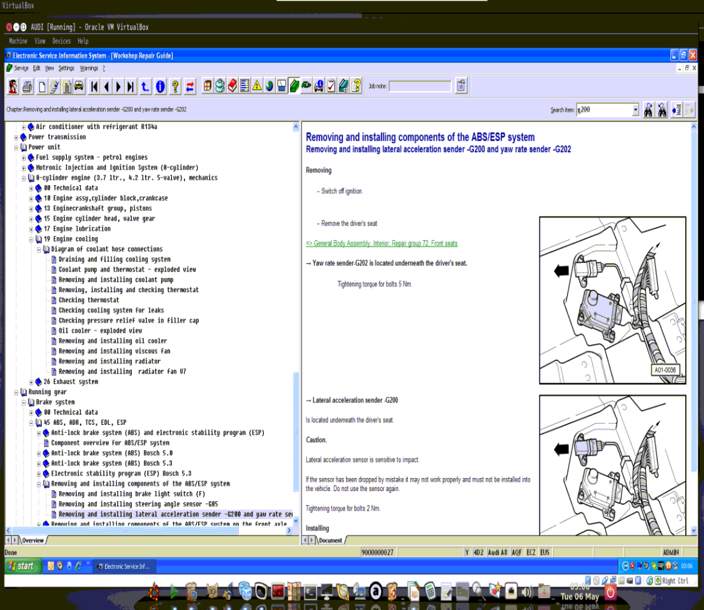704x610 pixels.
Task: Click inside the Job note input field
Action: tap(420, 86)
